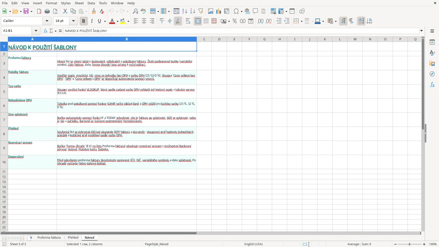The image size is (439, 247).
Task: Insert Image icon in toolbar
Action: pyautogui.click(x=211, y=11)
